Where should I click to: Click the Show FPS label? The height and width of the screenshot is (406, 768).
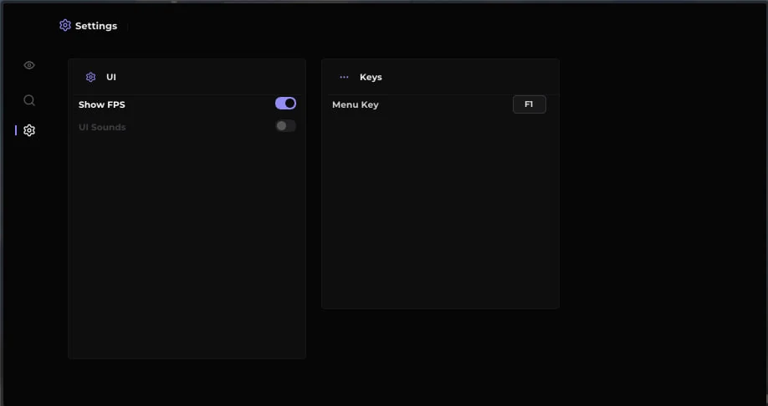coord(102,104)
